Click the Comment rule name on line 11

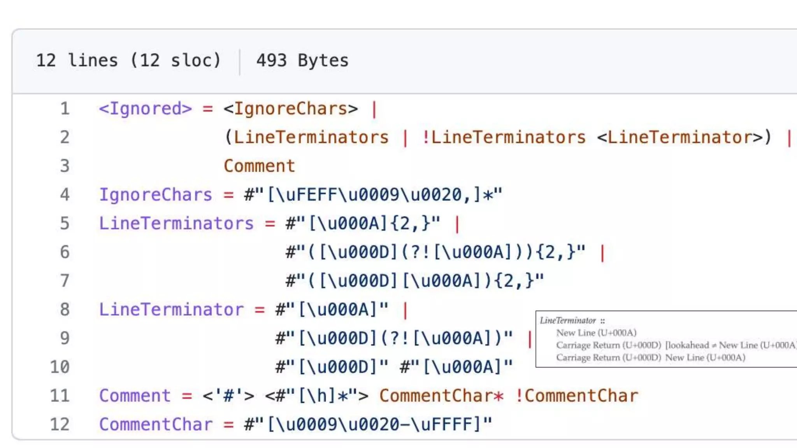click(135, 396)
